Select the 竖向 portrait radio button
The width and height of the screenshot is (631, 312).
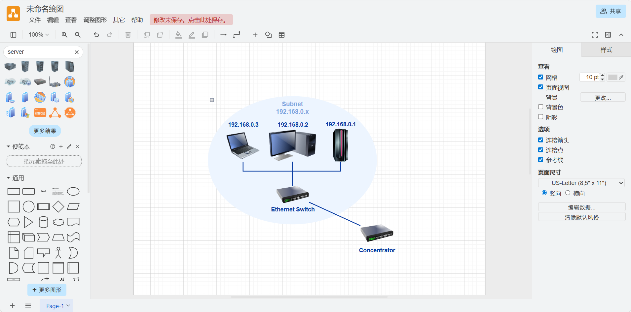[x=544, y=193]
